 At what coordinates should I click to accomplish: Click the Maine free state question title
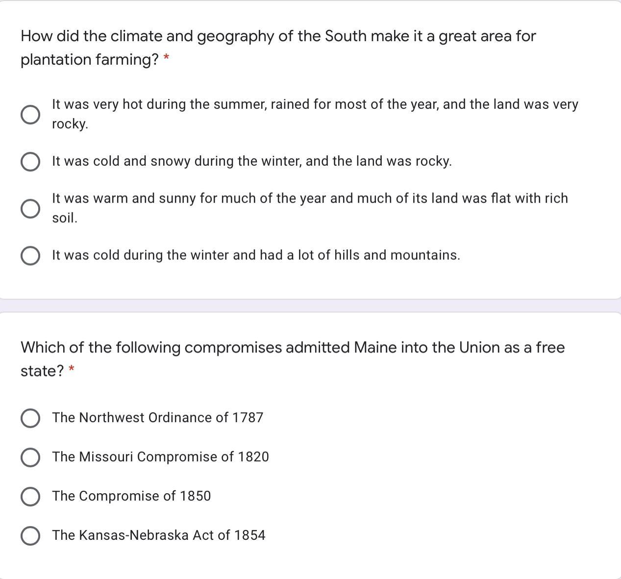pyautogui.click(x=292, y=348)
